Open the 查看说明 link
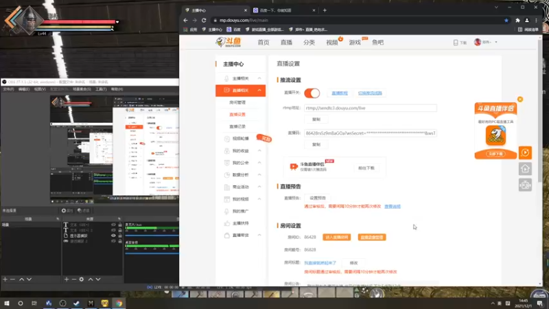The height and width of the screenshot is (309, 549). point(393,207)
